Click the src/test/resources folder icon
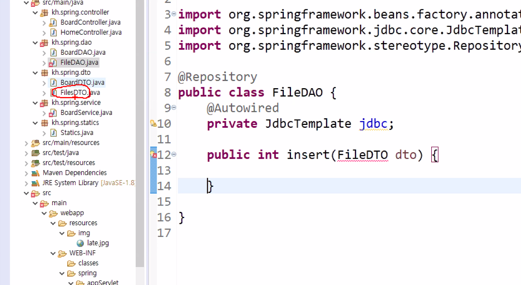521x285 pixels. pyautogui.click(x=35, y=163)
